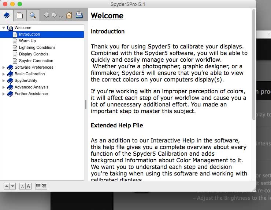Decrease font size with small A
Viewport: 271px width, 210px height.
coord(22,187)
